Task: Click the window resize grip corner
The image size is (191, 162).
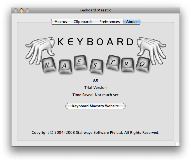Action: [178, 144]
